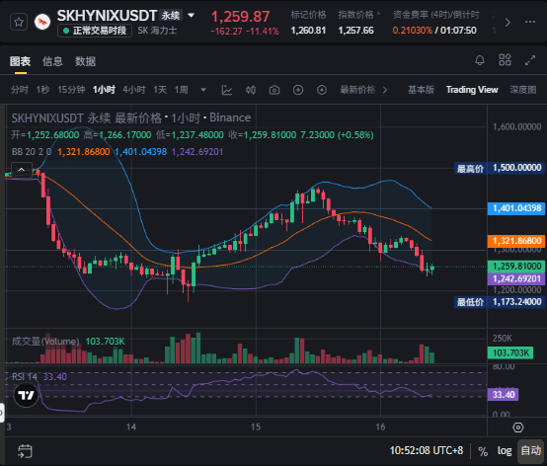Click the 最高价 1,500.00000 price label
The image size is (547, 466).
point(499,168)
